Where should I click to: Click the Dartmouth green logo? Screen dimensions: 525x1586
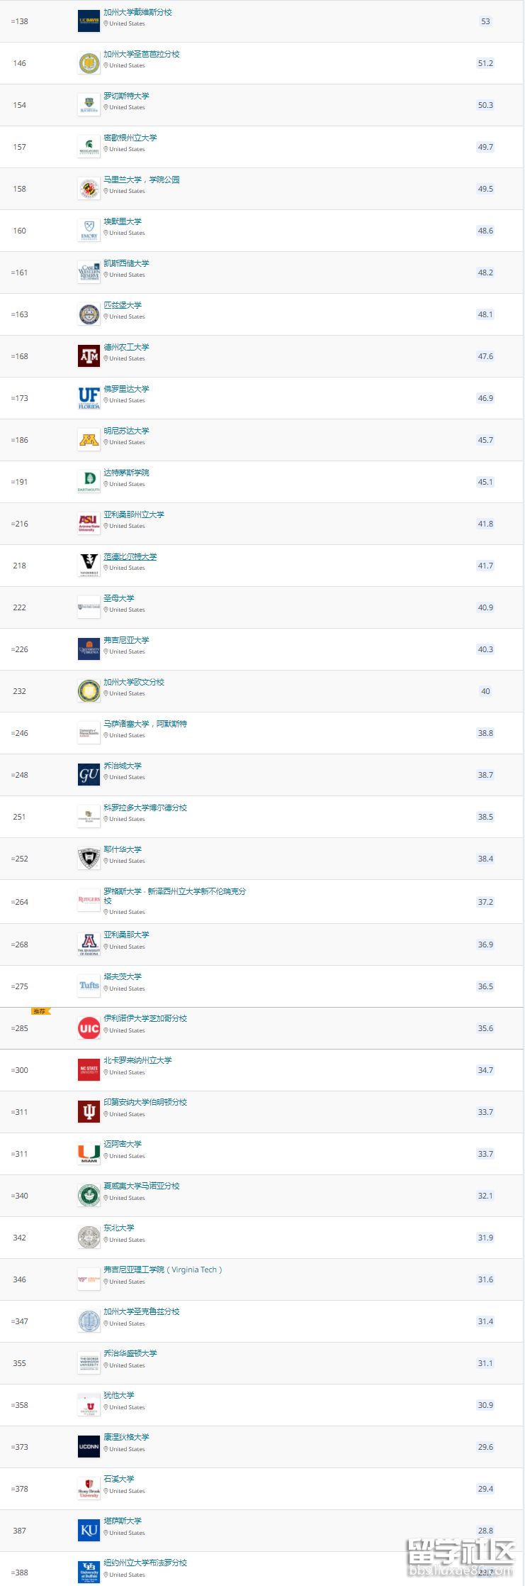pyautogui.click(x=89, y=482)
